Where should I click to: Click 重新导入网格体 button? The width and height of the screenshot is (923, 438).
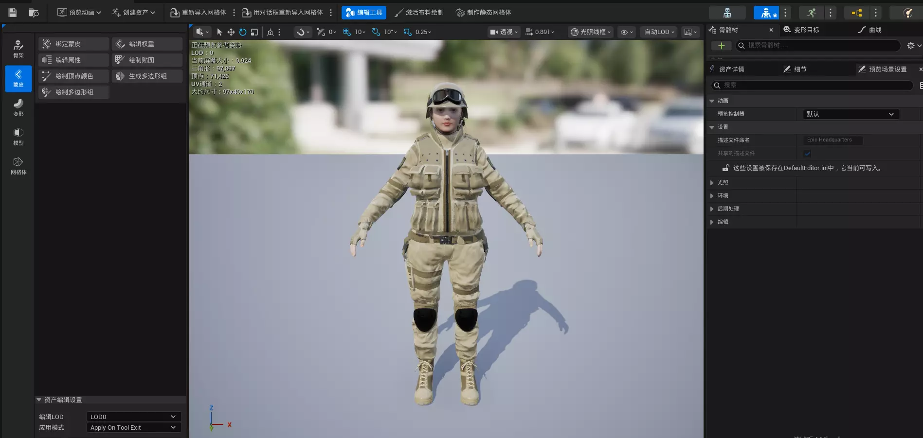[199, 13]
